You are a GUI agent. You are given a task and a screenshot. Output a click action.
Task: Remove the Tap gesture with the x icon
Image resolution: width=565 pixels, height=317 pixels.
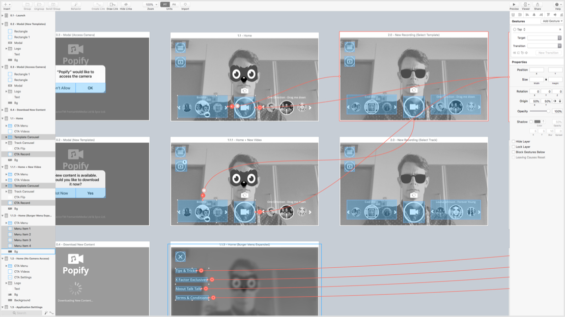pyautogui.click(x=560, y=29)
